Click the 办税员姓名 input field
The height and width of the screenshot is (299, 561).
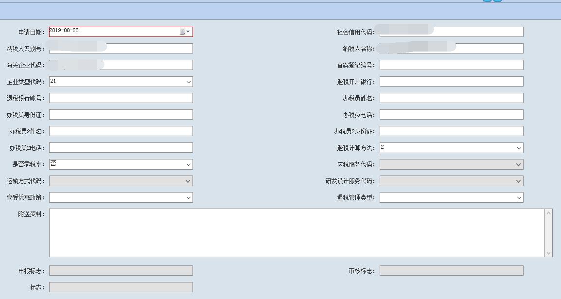click(452, 98)
